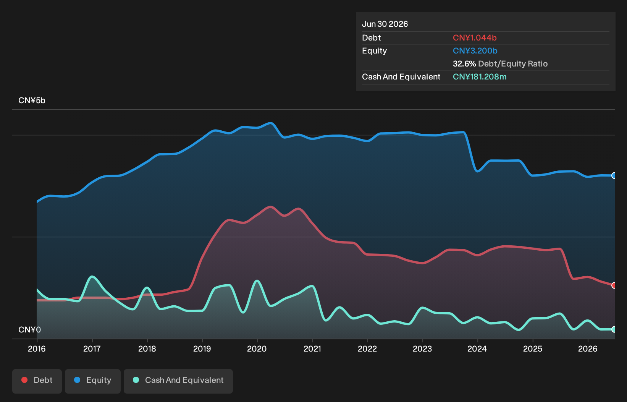Click the 2024 x-axis label
Viewport: 627px width, 402px height.
point(477,349)
